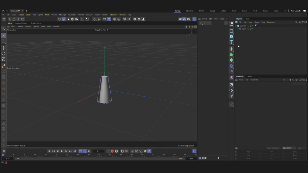The image size is (308, 173).
Task: Open the Material manager hamburger menu
Action: [199, 19]
